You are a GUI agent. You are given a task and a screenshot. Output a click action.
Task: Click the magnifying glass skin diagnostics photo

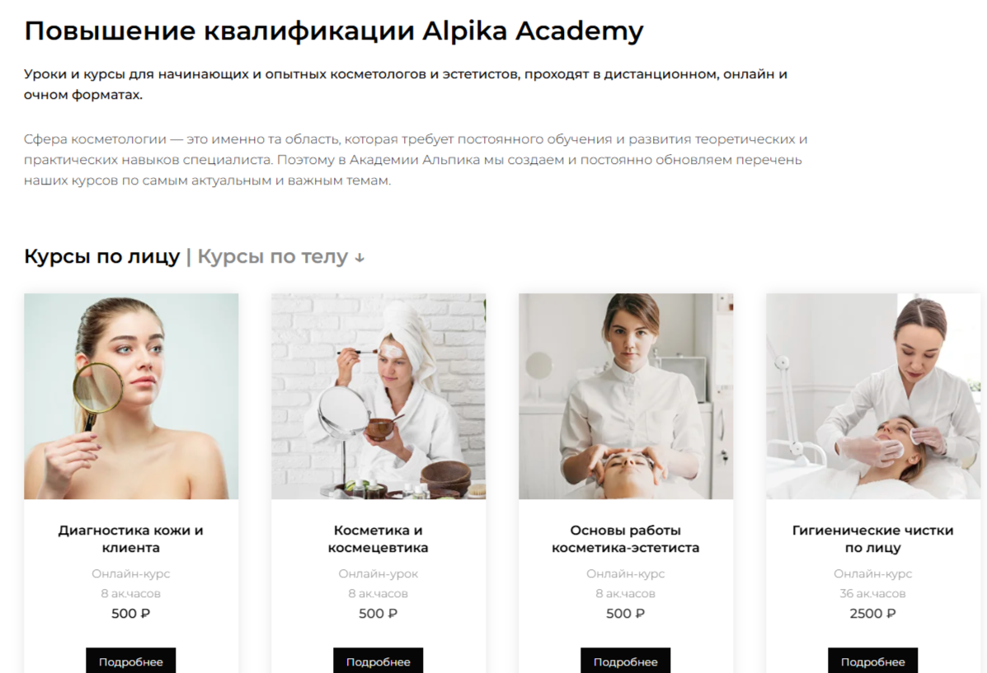pyautogui.click(x=131, y=396)
